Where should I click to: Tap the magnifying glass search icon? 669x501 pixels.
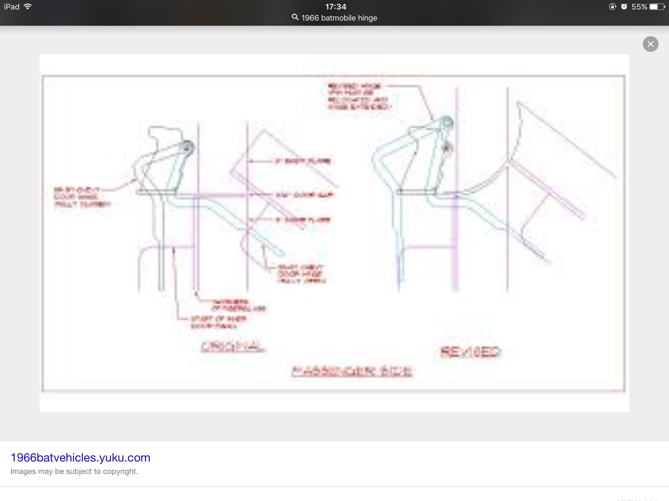pyautogui.click(x=295, y=17)
